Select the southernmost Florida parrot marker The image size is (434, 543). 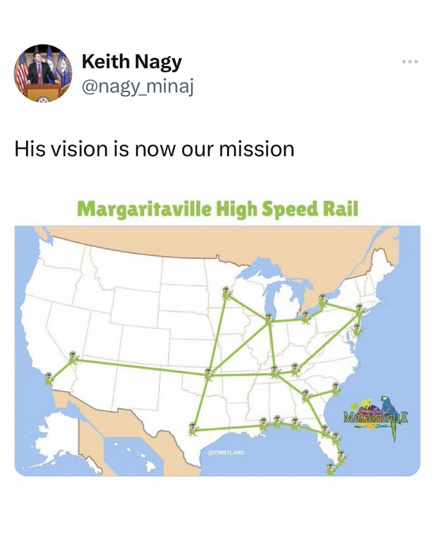(331, 468)
